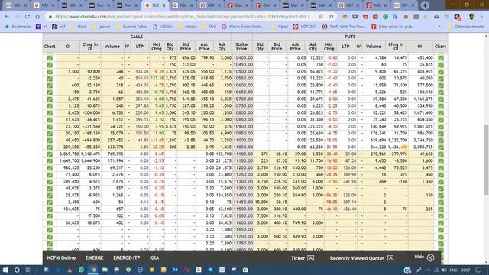Open the EMERGE link

click(94, 258)
